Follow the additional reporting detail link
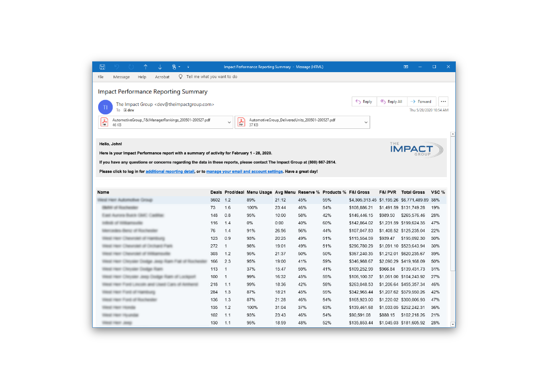This screenshot has height=389, width=548. (x=170, y=172)
